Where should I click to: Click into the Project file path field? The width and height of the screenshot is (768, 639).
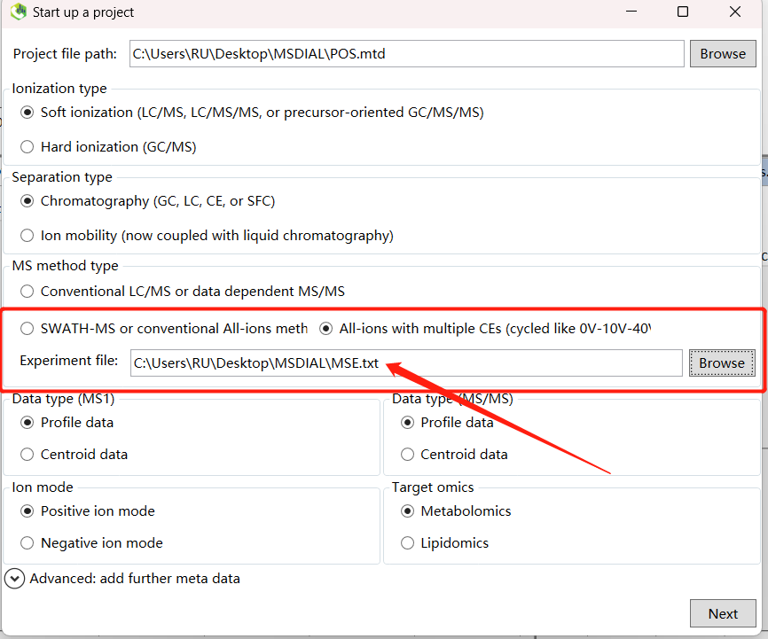406,53
